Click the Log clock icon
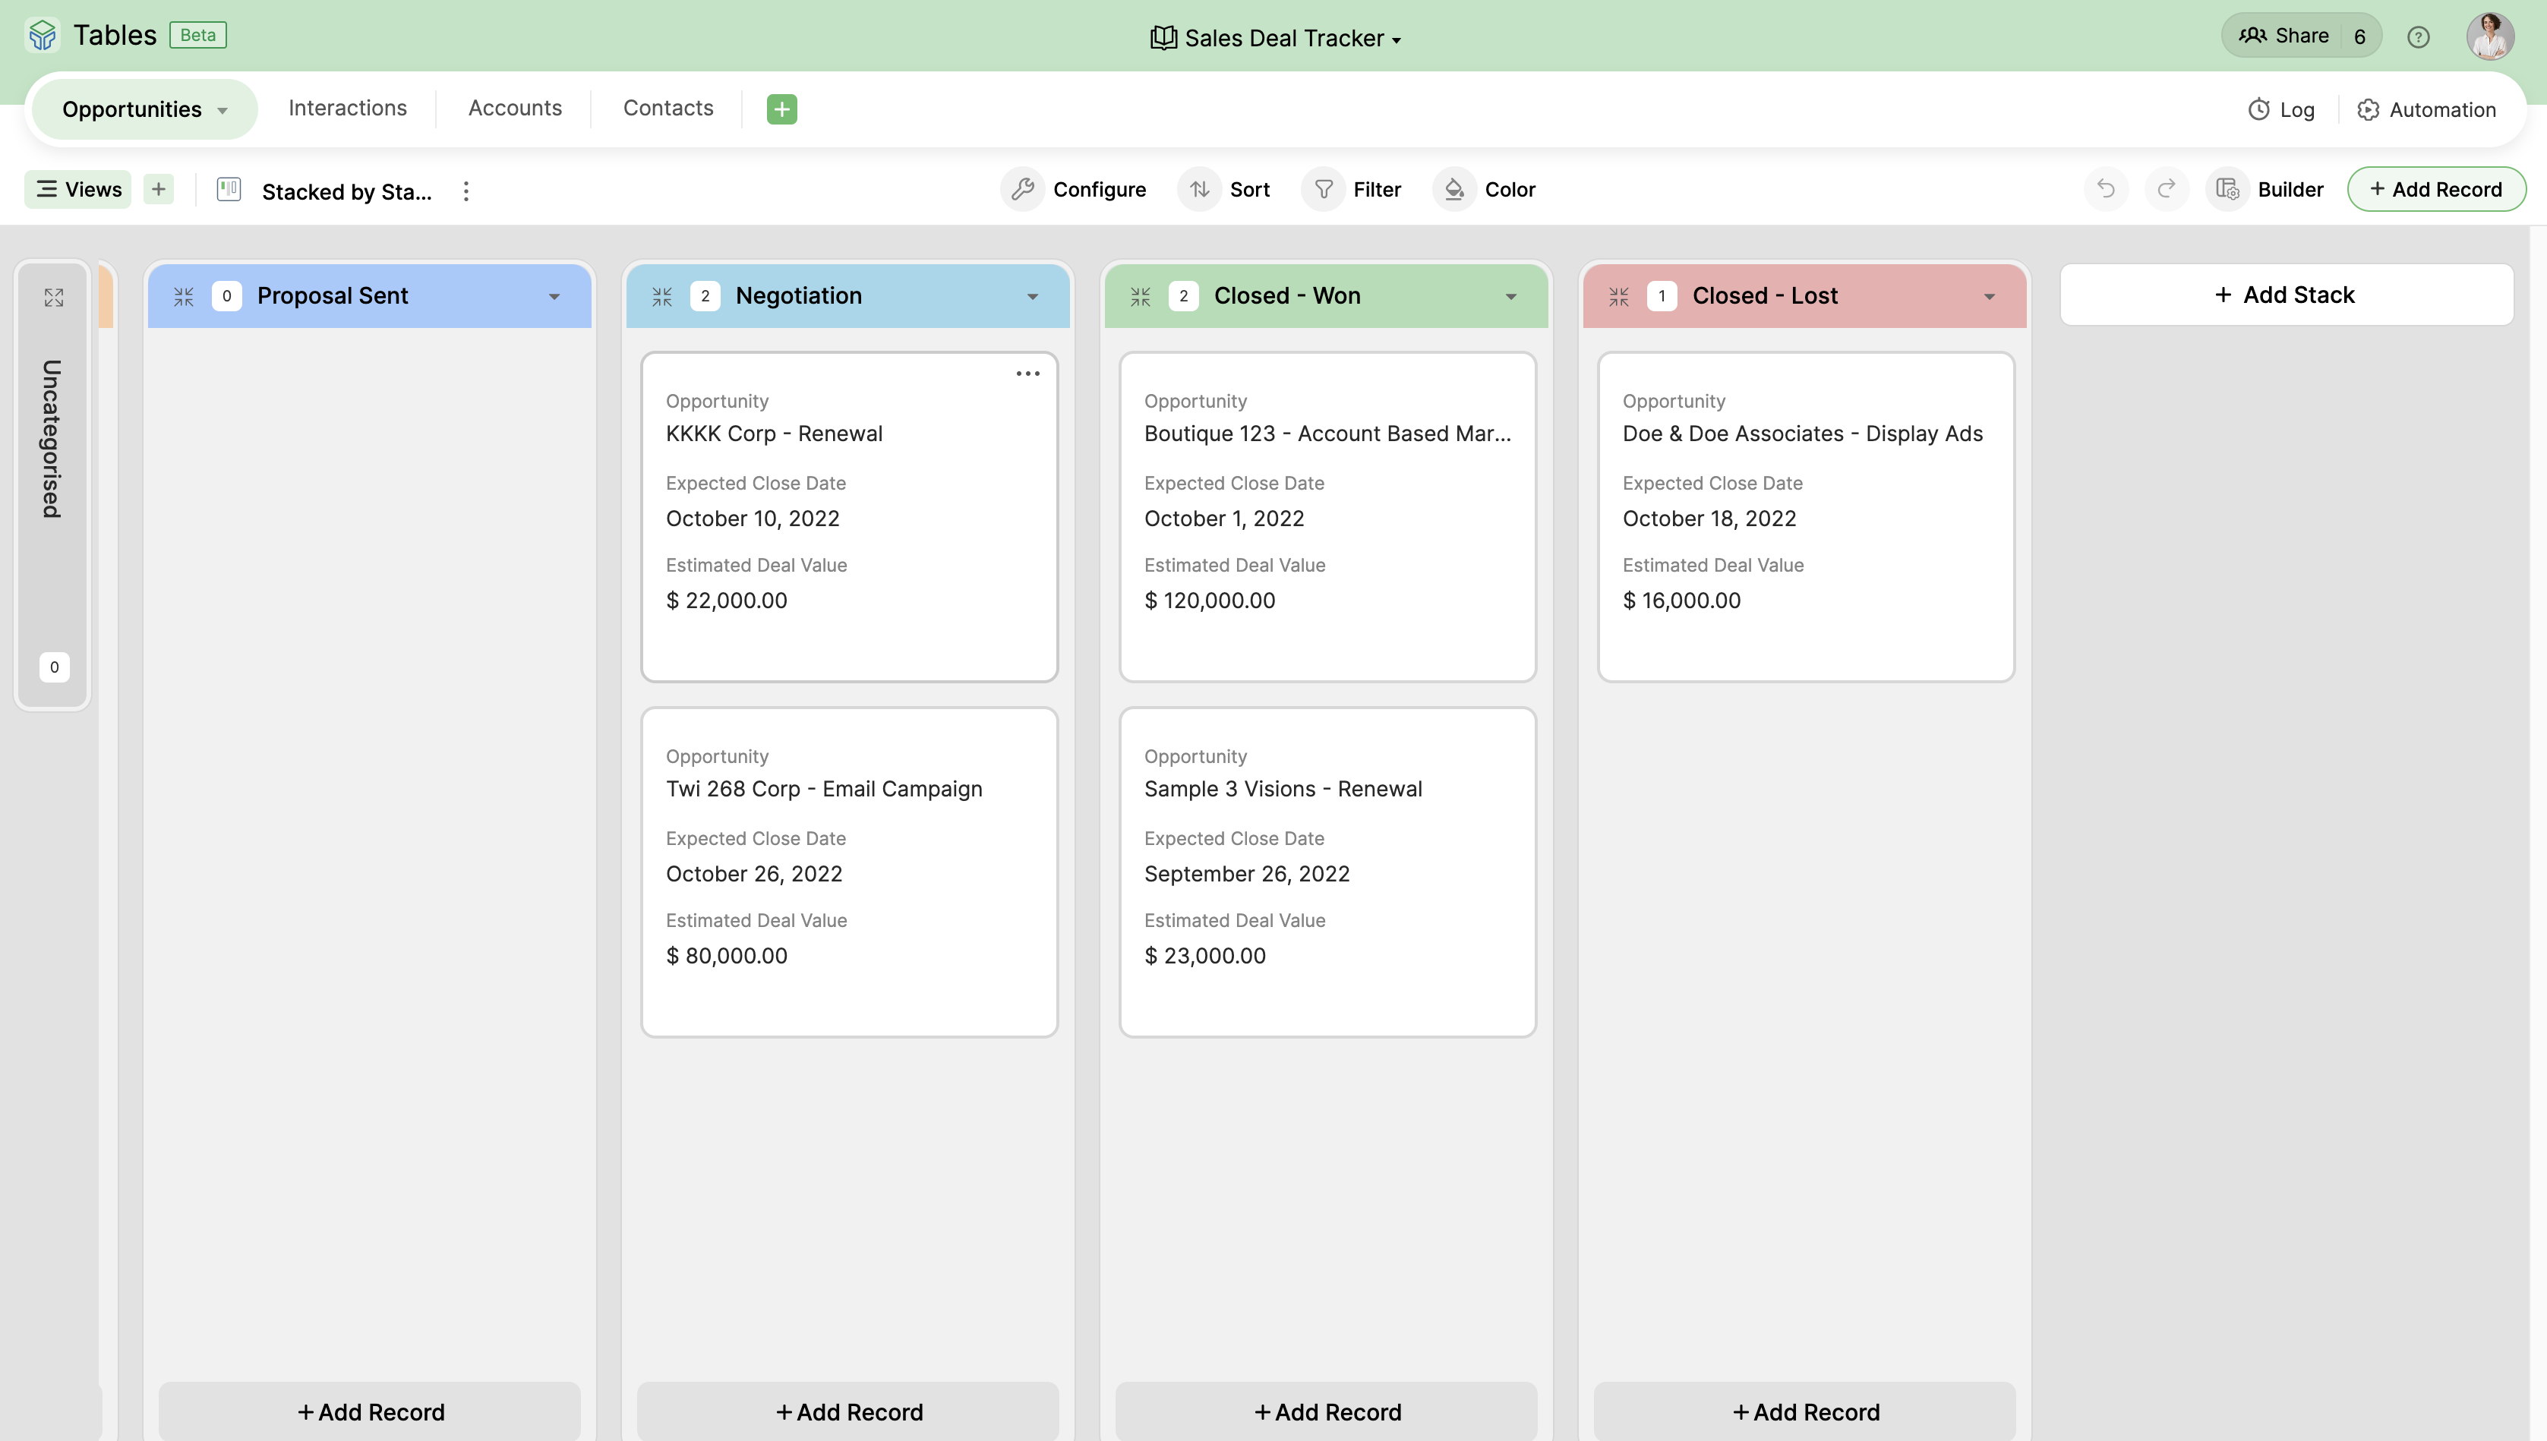2547x1441 pixels. (x=2258, y=109)
